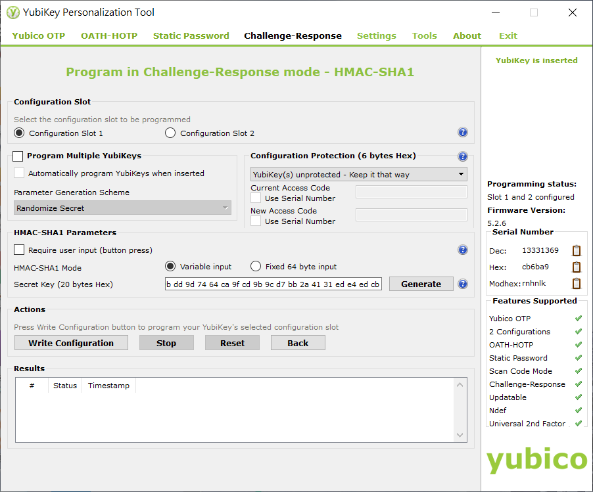This screenshot has width=593, height=492.
Task: Click the Scan Code Mode supported checkmark
Action: (x=579, y=371)
